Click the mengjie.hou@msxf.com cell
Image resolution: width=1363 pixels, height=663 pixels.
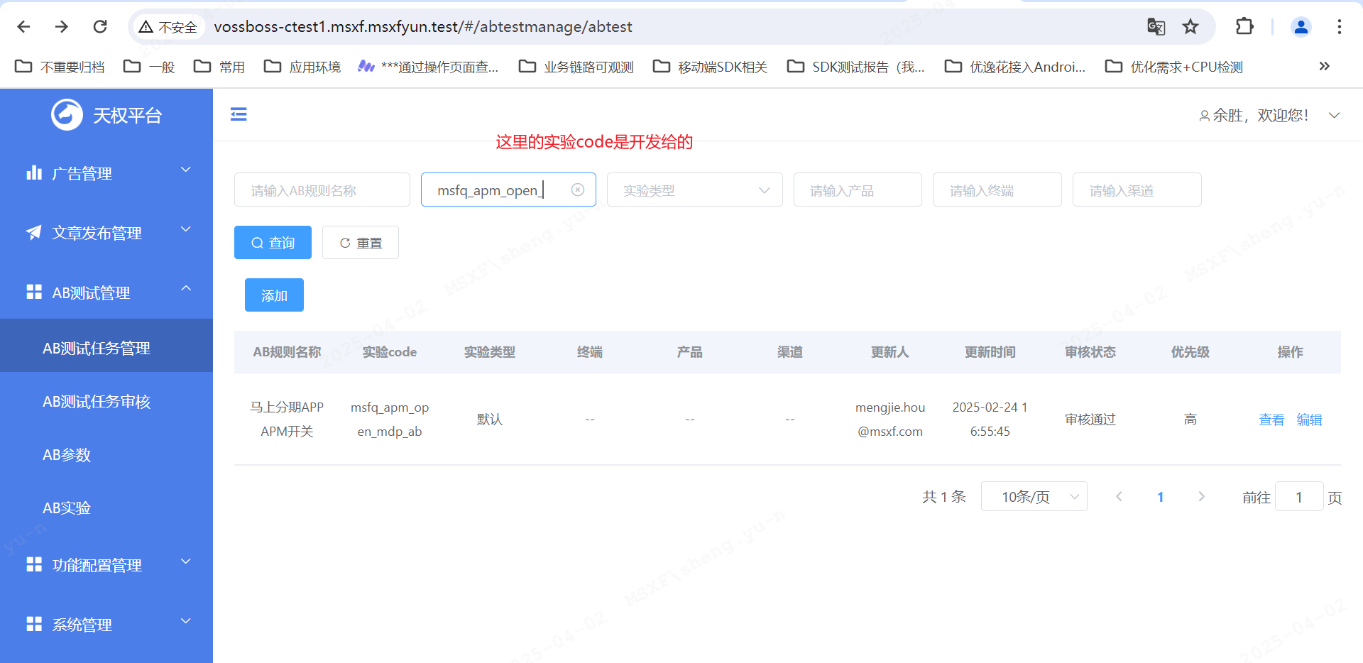[889, 420]
